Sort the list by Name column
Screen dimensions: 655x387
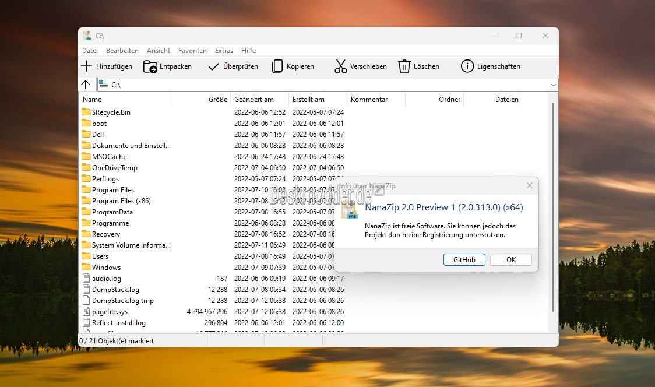pyautogui.click(x=125, y=100)
